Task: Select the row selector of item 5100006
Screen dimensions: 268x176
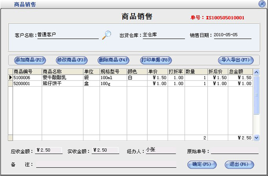Action: tap(10, 78)
